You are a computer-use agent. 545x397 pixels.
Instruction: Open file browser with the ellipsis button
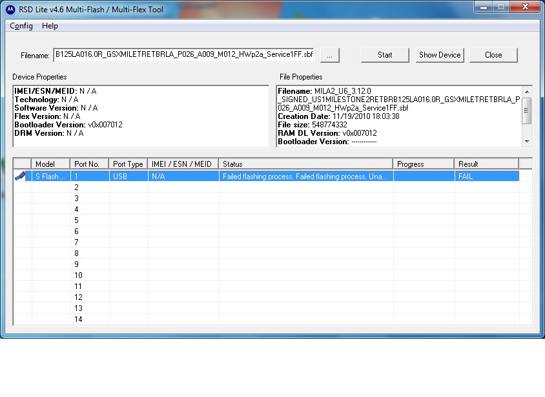coord(329,56)
